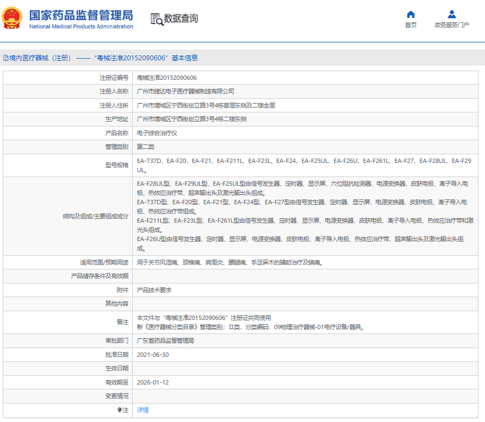This screenshot has width=485, height=422.
Task: Click the 附件 label
Action: [x=122, y=290]
